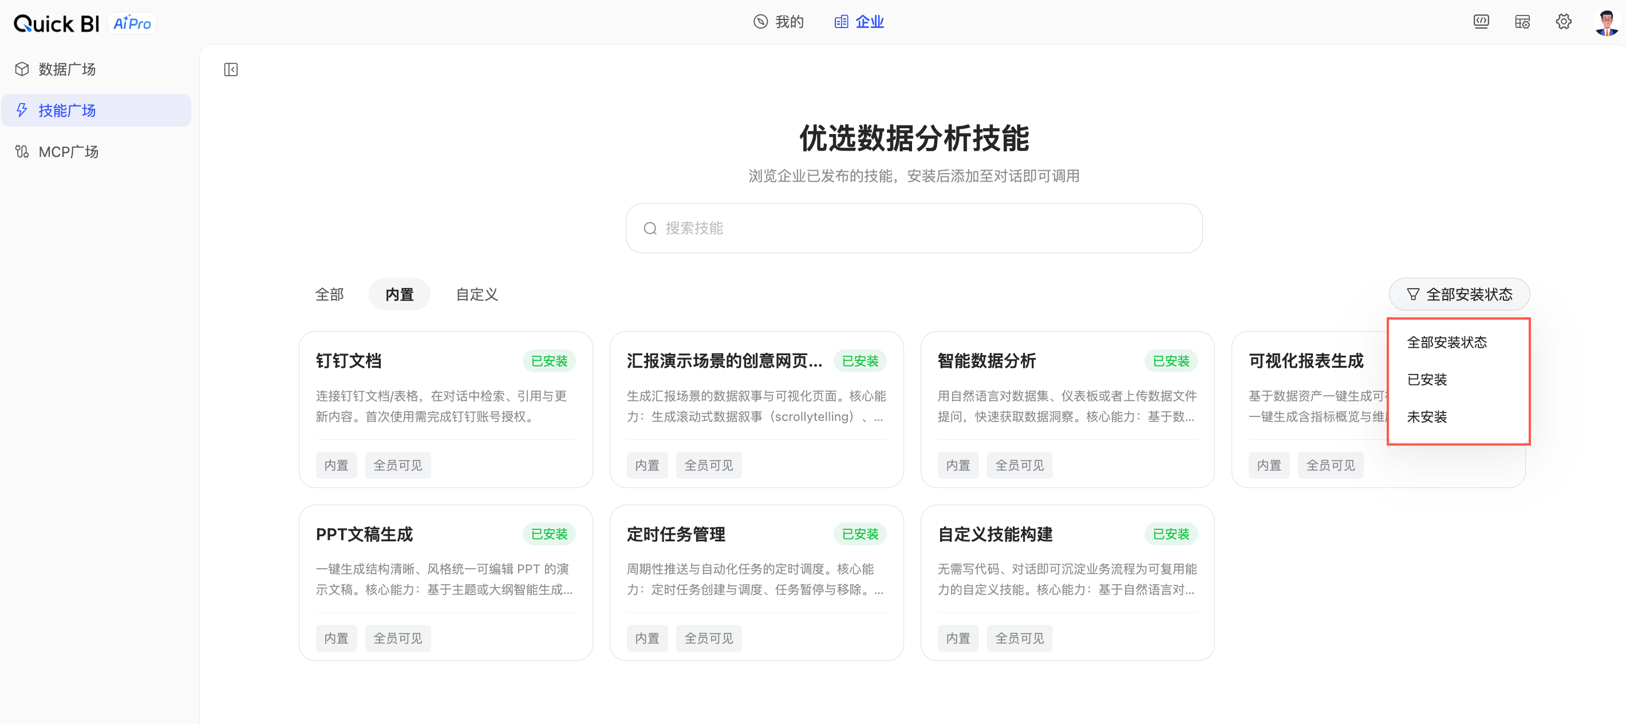Click the 已安装 badge on PPT文稿生成
The width and height of the screenshot is (1626, 724).
[x=549, y=534]
